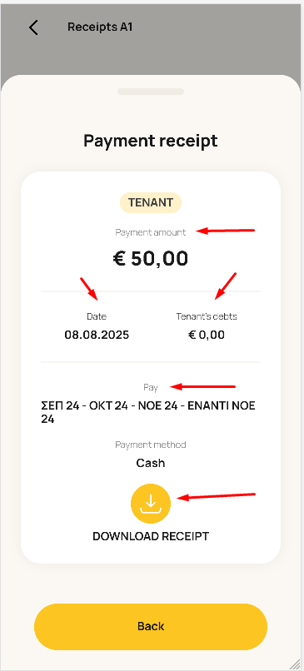
Task: Click the Cash payment method value
Action: (151, 463)
